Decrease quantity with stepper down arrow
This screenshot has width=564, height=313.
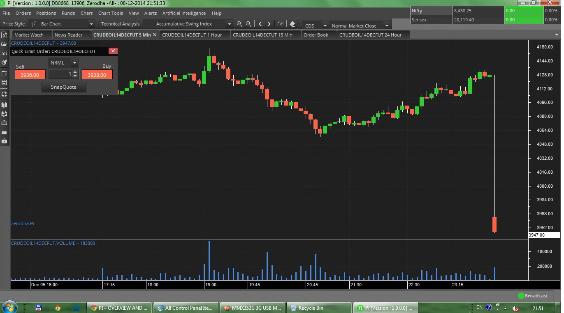75,76
